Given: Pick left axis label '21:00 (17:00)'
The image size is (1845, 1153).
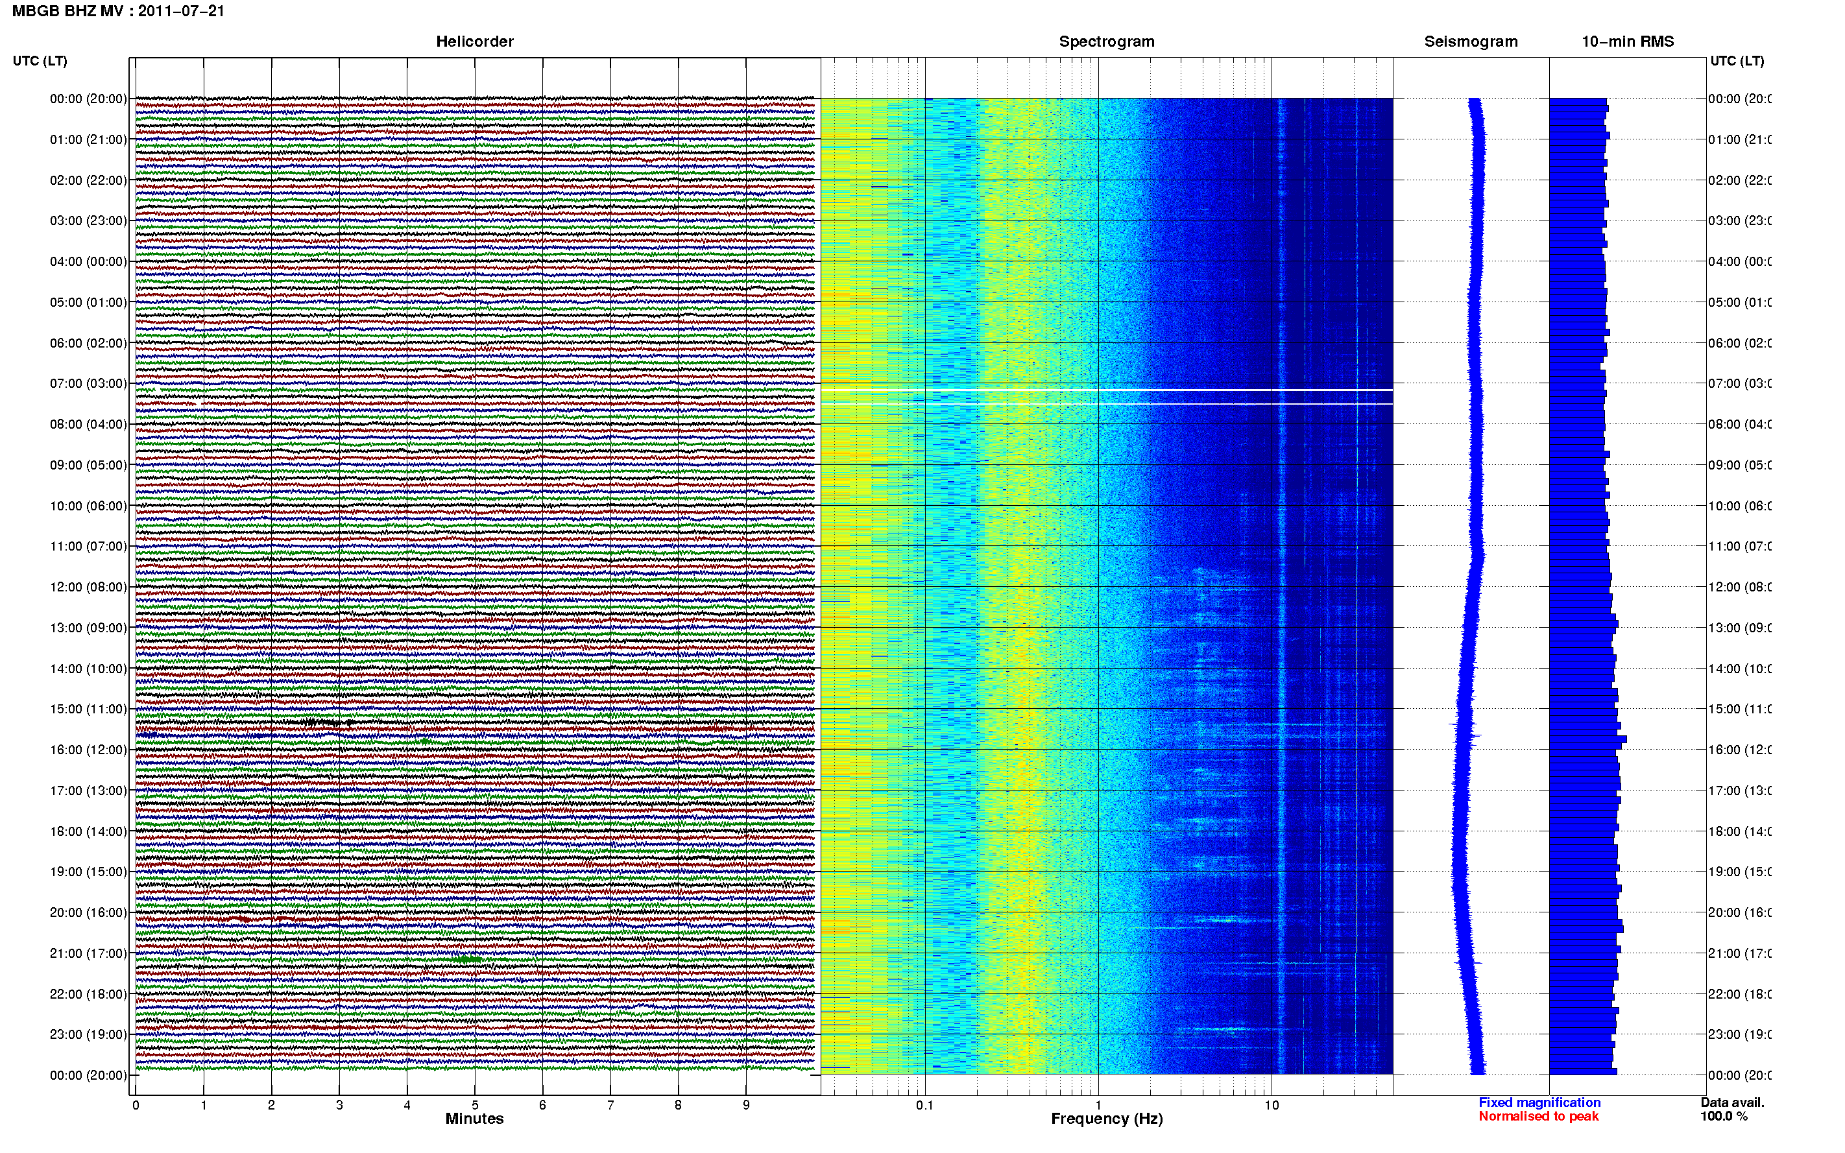Looking at the screenshot, I should click(x=88, y=953).
